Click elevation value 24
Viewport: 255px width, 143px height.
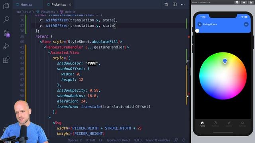point(83,101)
